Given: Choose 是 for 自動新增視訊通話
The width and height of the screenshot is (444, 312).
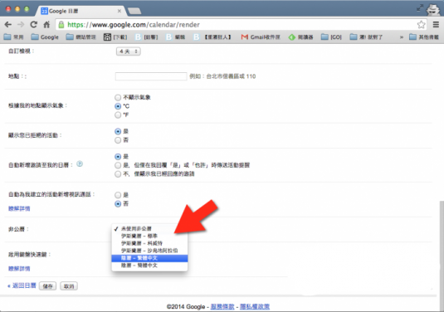Looking at the screenshot, I should (x=118, y=195).
